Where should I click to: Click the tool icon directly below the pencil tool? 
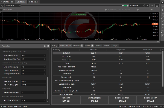pos(162,24)
